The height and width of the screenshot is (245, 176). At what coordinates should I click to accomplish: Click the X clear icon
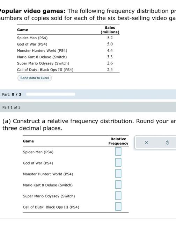click(x=146, y=142)
